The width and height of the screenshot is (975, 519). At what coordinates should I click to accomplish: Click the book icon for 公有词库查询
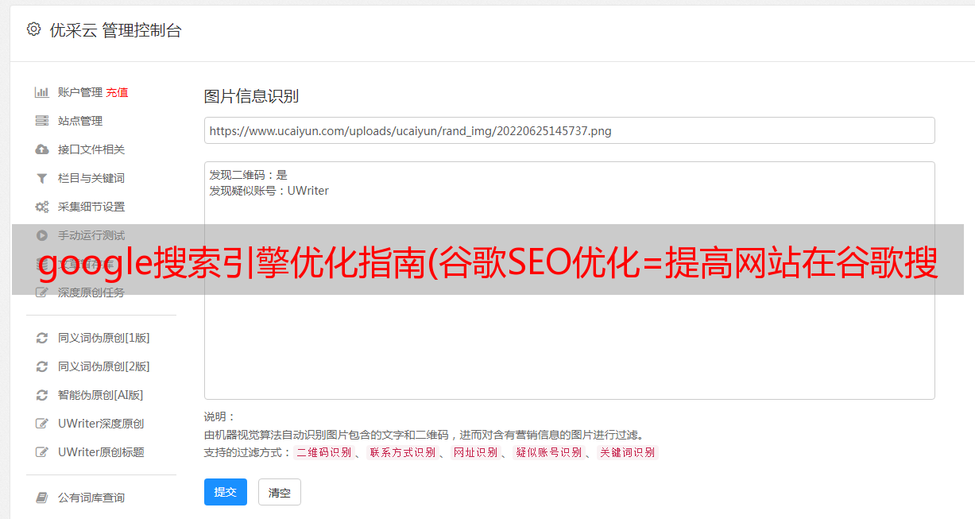pos(42,498)
